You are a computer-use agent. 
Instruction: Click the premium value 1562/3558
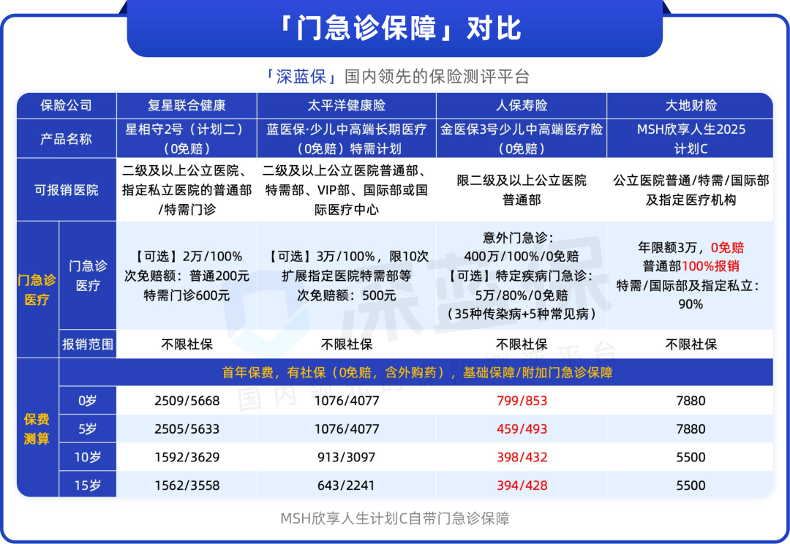point(187,485)
